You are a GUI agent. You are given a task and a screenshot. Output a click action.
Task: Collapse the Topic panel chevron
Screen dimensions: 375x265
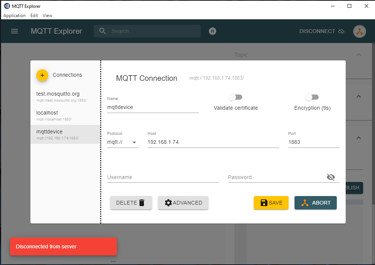tap(359, 55)
